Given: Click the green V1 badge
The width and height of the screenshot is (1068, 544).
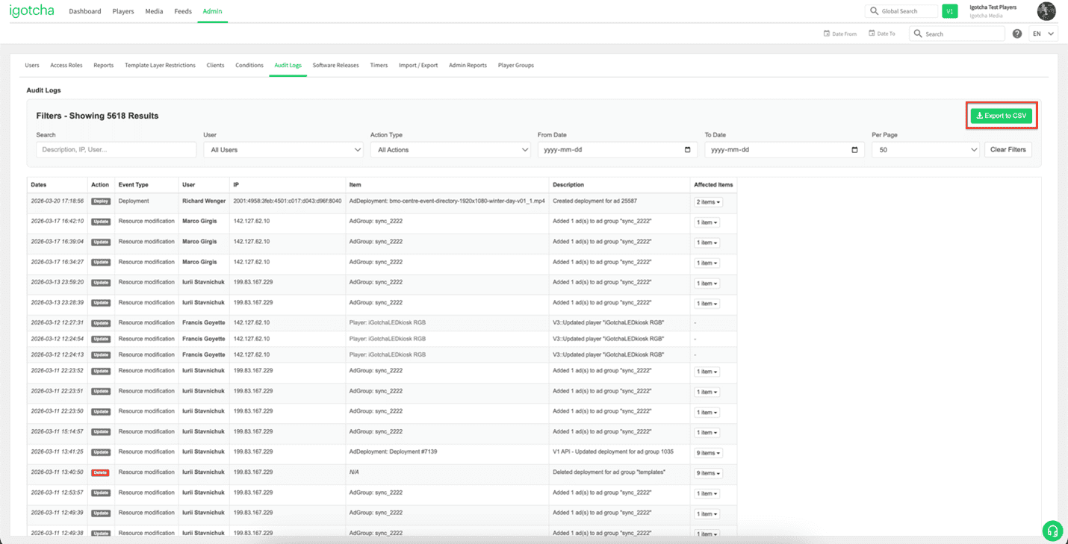Looking at the screenshot, I should click(x=949, y=11).
